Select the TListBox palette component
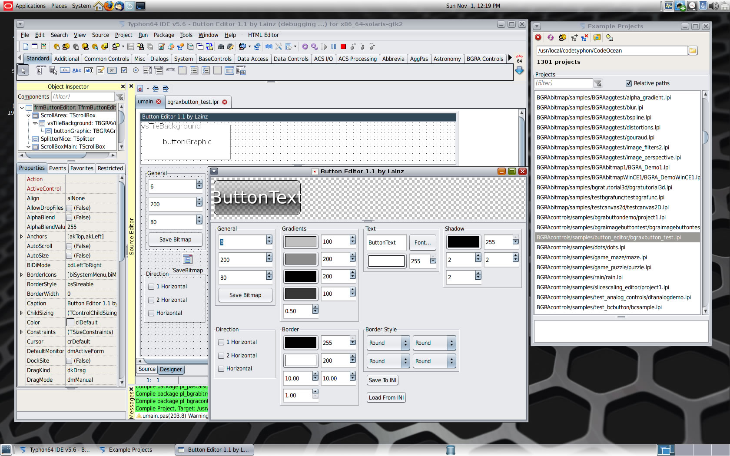Screen dimensions: 730x456 147,70
